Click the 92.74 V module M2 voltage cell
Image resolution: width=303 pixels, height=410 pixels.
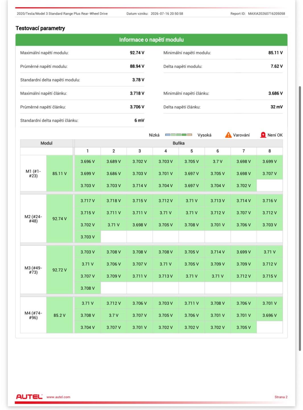[59, 219]
